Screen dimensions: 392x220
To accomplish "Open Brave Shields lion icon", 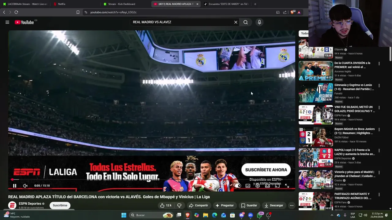I will point(292,12).
